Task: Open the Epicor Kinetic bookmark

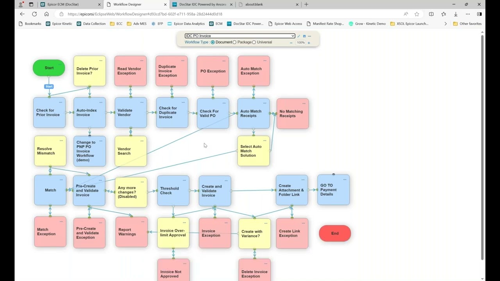Action: pyautogui.click(x=59, y=24)
